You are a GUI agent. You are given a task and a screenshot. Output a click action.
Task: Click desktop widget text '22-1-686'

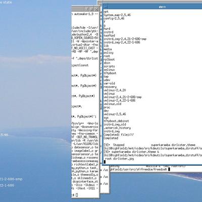7,185
